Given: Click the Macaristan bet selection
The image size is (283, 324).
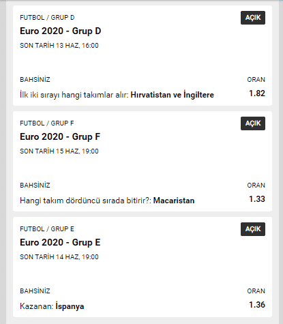Looking at the screenshot, I should pos(174,201).
